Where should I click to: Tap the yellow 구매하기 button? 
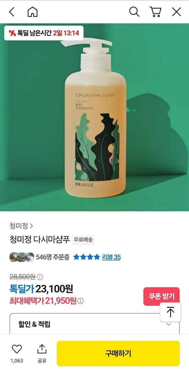118,353
